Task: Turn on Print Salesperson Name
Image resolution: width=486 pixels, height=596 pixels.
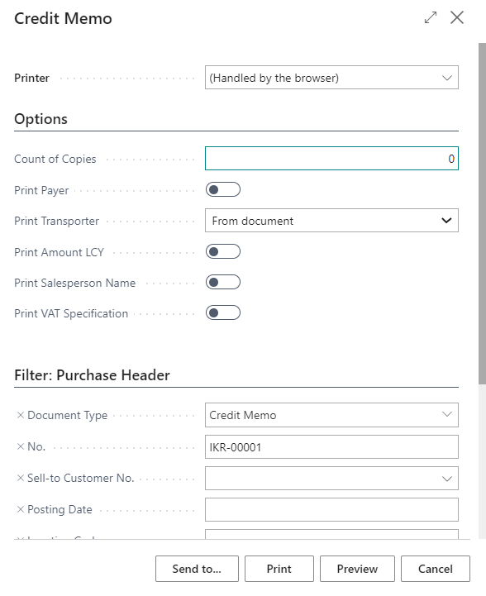Action: [x=223, y=283]
